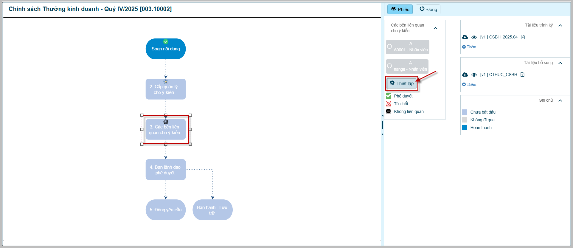Click the Hoàn thành blue color swatch

click(x=465, y=128)
